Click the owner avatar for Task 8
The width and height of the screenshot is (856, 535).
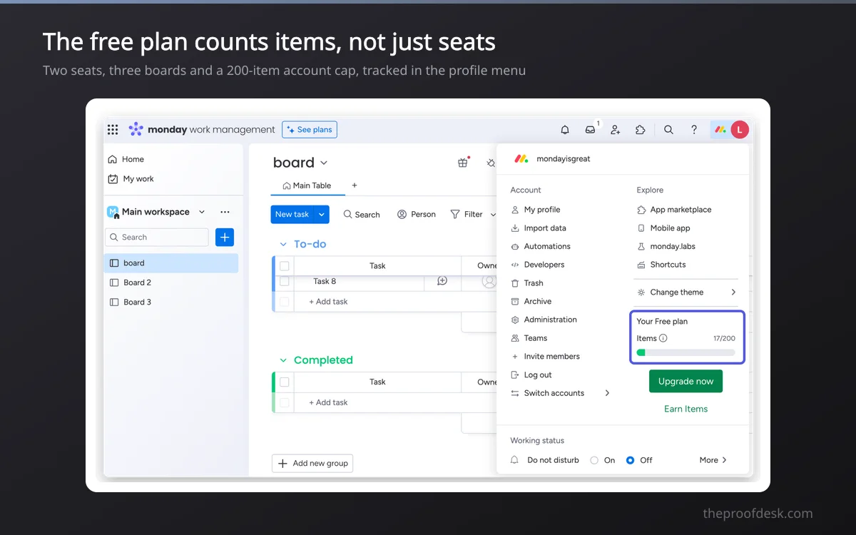tap(489, 281)
